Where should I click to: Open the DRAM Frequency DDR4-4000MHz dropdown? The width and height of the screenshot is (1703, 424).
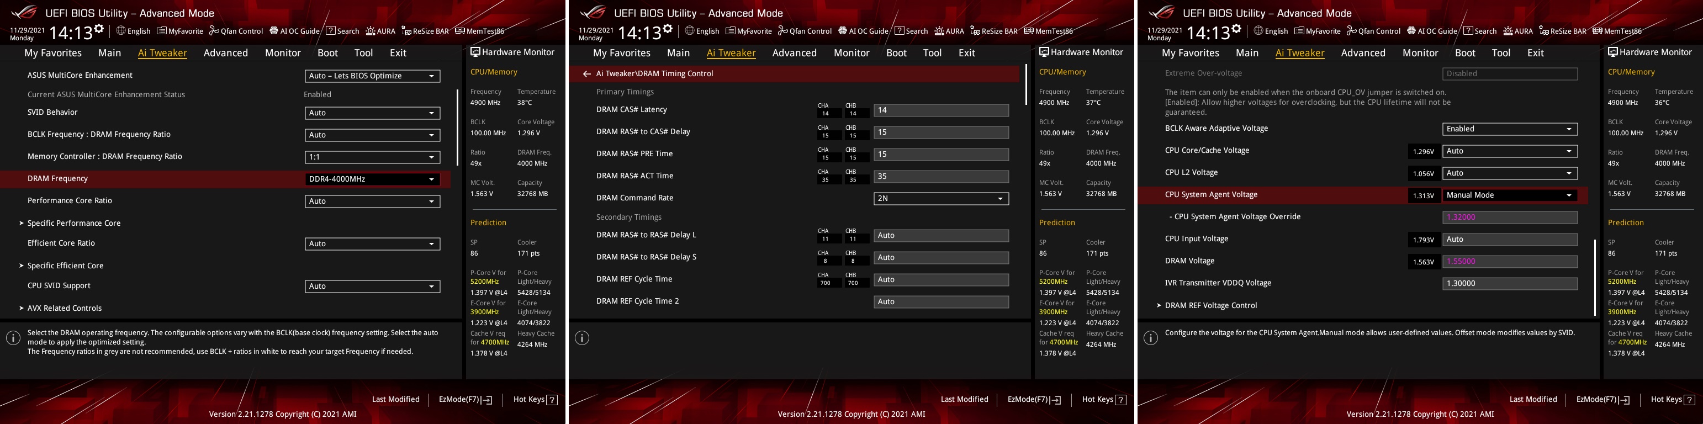pos(372,179)
